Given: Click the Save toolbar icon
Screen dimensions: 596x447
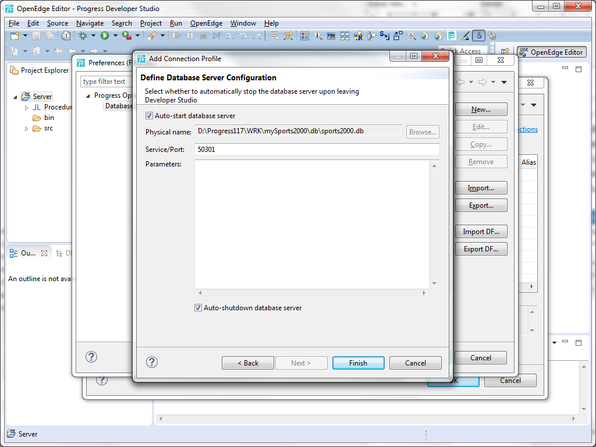Looking at the screenshot, I should tap(36, 36).
